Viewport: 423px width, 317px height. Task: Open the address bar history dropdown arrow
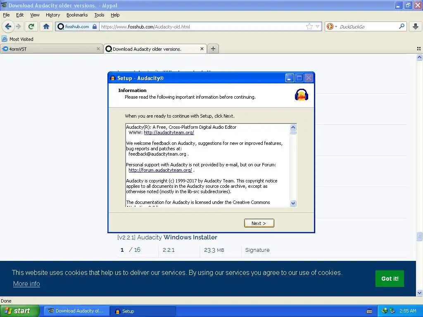pos(318,26)
